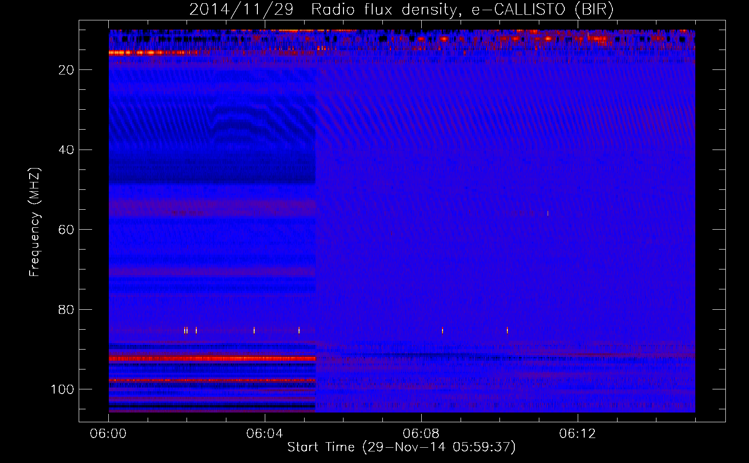749x463 pixels.
Task: Click the '06:12' time tick label
Action: (x=578, y=434)
